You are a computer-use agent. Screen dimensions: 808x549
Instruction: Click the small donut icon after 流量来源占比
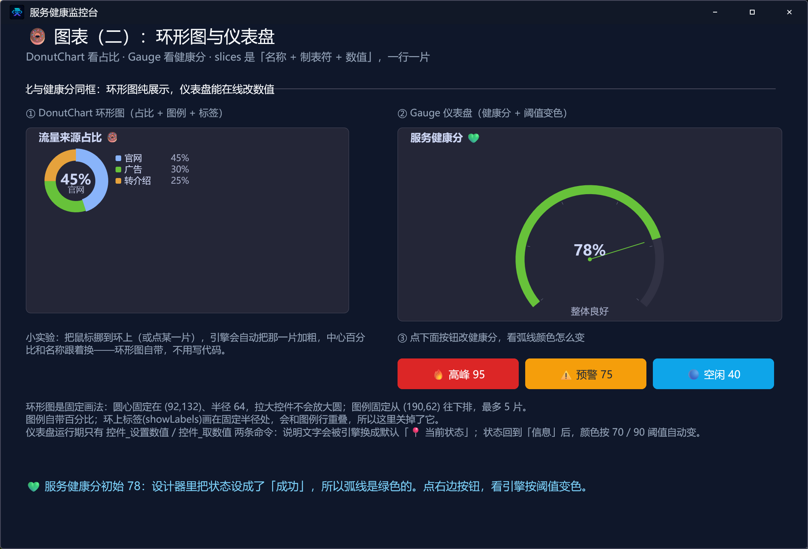click(112, 137)
